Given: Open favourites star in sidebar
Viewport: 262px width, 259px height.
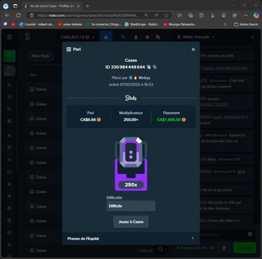Looking at the screenshot, I should (x=9, y=85).
